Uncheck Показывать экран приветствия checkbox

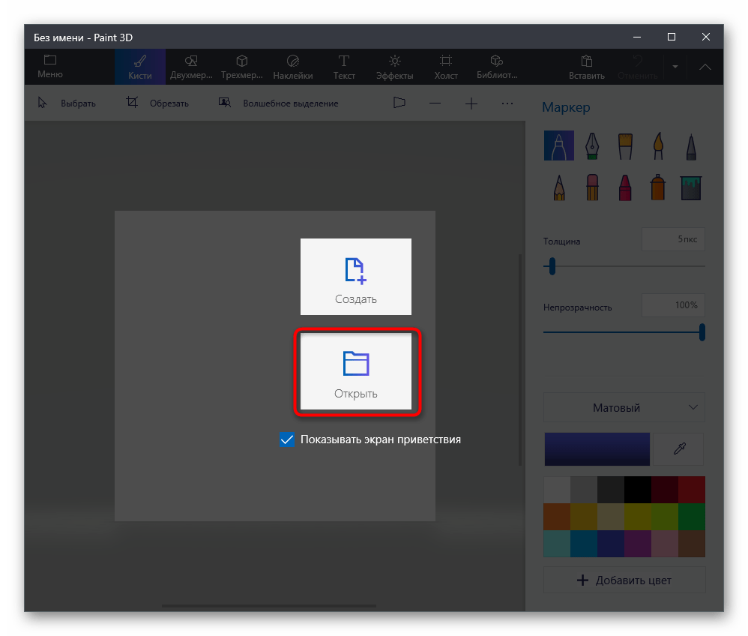pyautogui.click(x=286, y=439)
